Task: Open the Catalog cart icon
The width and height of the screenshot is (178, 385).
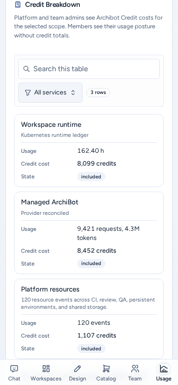Action: (106, 369)
